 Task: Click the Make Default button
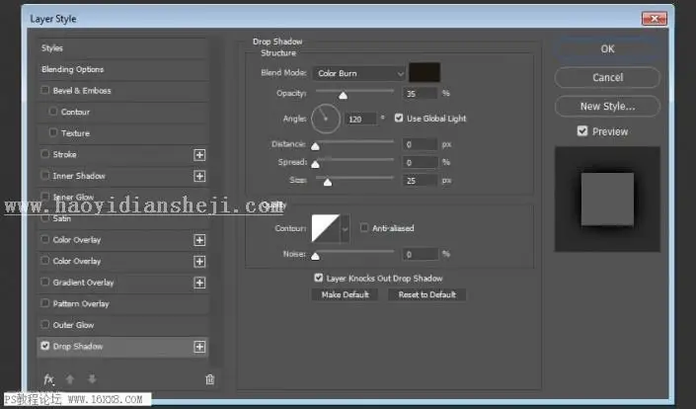(345, 294)
